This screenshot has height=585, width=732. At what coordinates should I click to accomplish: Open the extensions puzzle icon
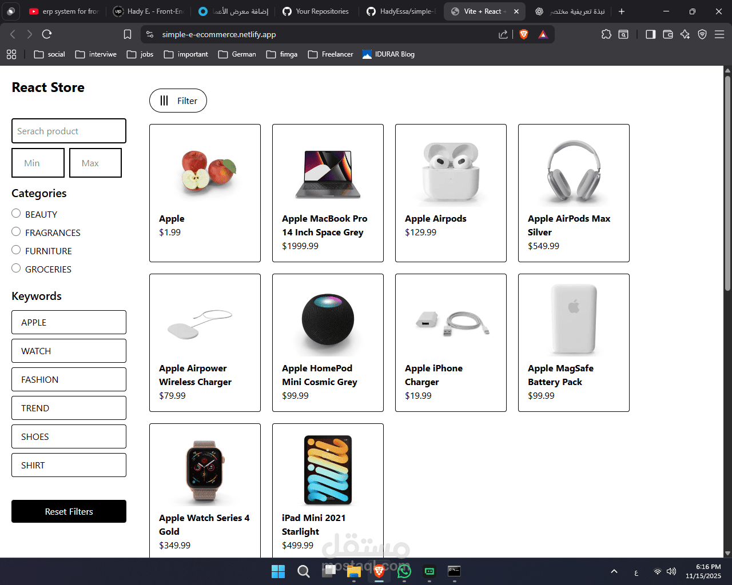pos(606,34)
